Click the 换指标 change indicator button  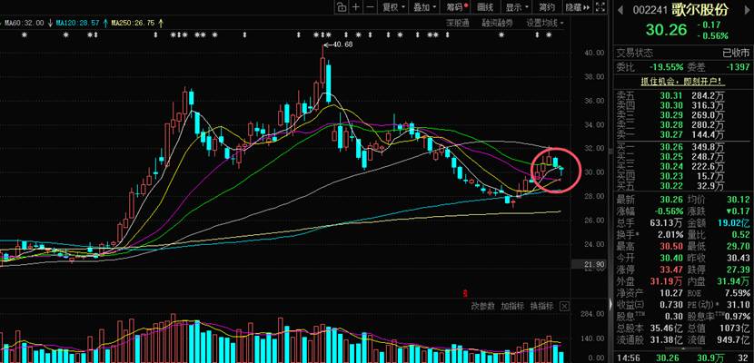542,306
